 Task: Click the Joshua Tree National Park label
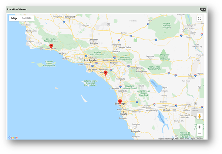click(x=154, y=68)
